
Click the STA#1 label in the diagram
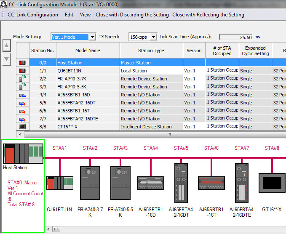[x=60, y=148]
